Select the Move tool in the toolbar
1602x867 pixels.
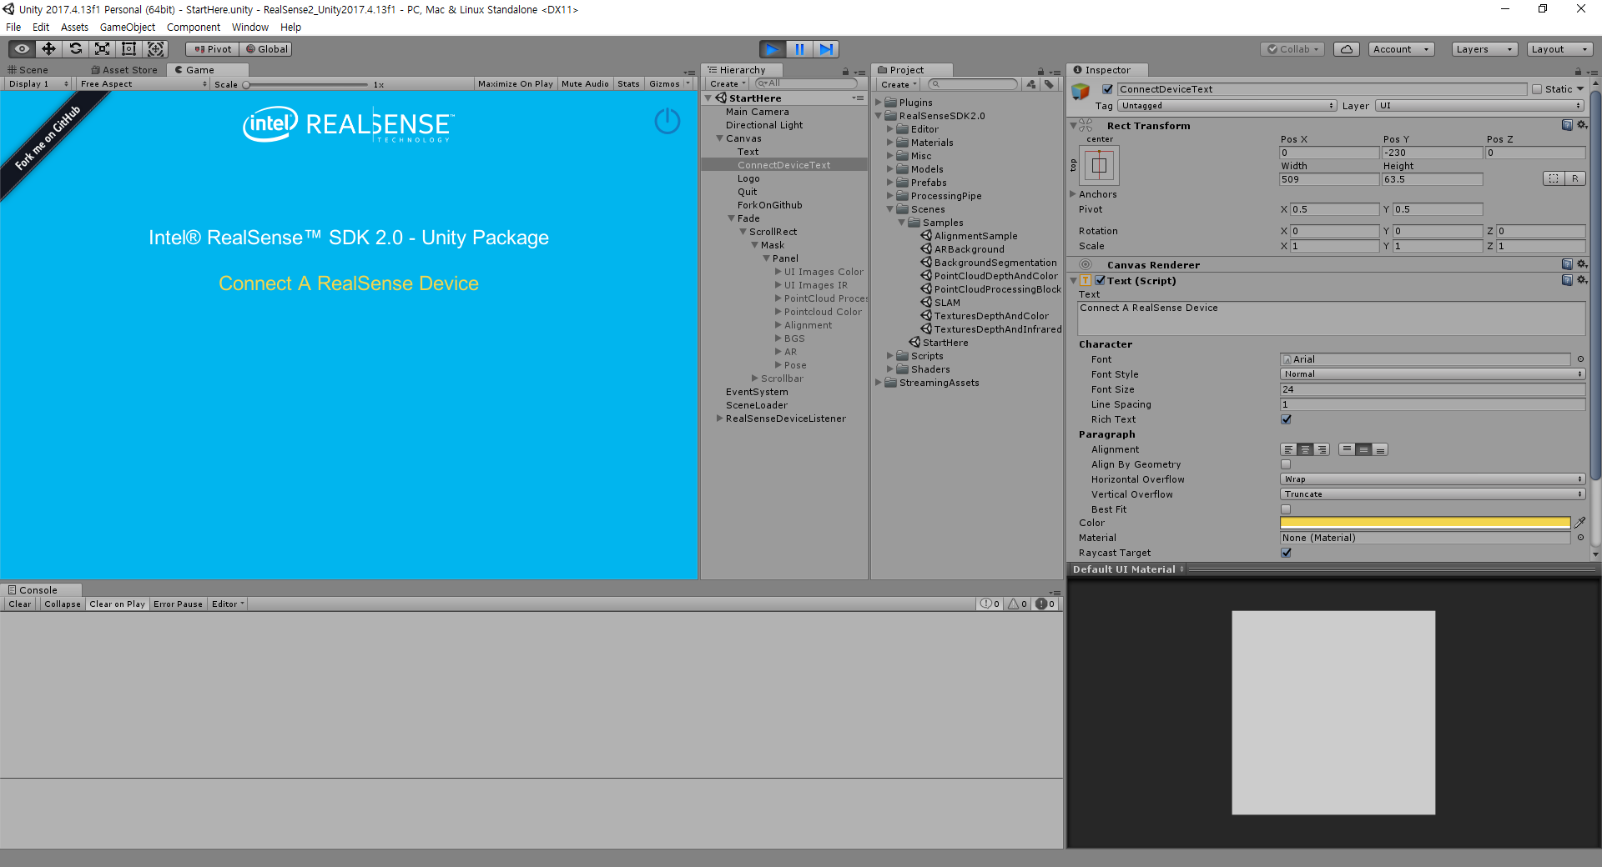pyautogui.click(x=48, y=49)
